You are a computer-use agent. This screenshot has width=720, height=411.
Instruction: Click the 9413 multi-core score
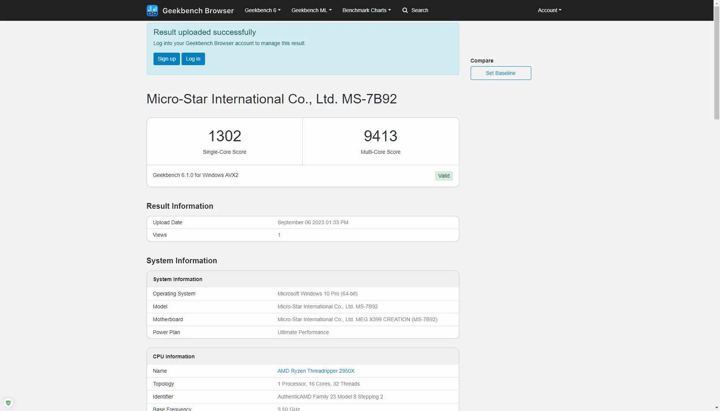380,136
